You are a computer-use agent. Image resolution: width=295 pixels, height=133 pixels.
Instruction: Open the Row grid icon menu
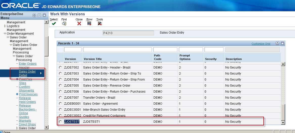point(89,24)
